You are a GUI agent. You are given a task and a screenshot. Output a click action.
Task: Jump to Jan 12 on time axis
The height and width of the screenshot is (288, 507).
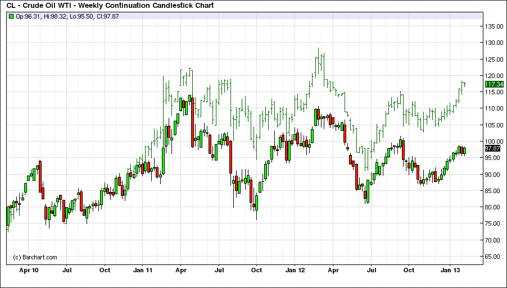pos(295,270)
